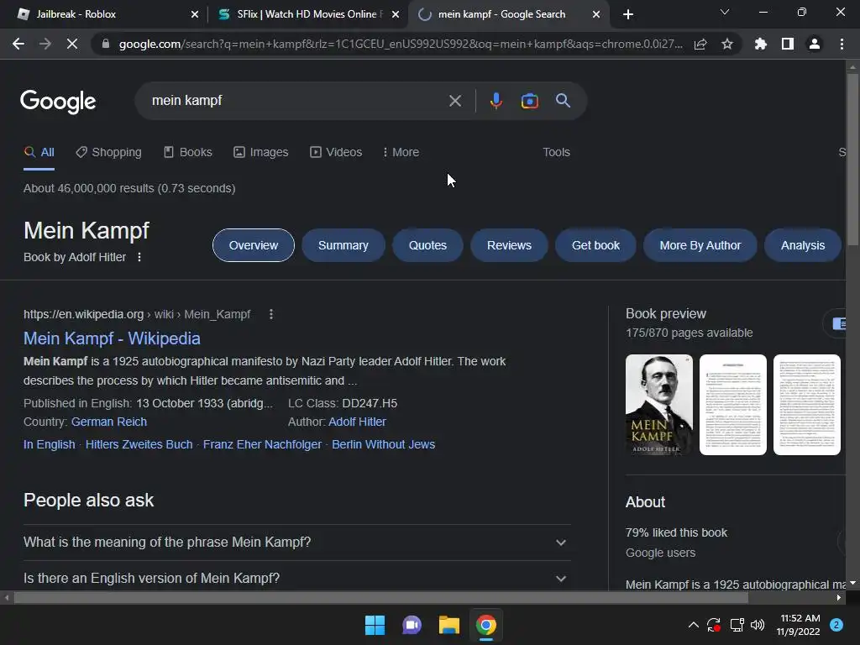Open the In English sublink
Image resolution: width=860 pixels, height=645 pixels.
click(50, 444)
